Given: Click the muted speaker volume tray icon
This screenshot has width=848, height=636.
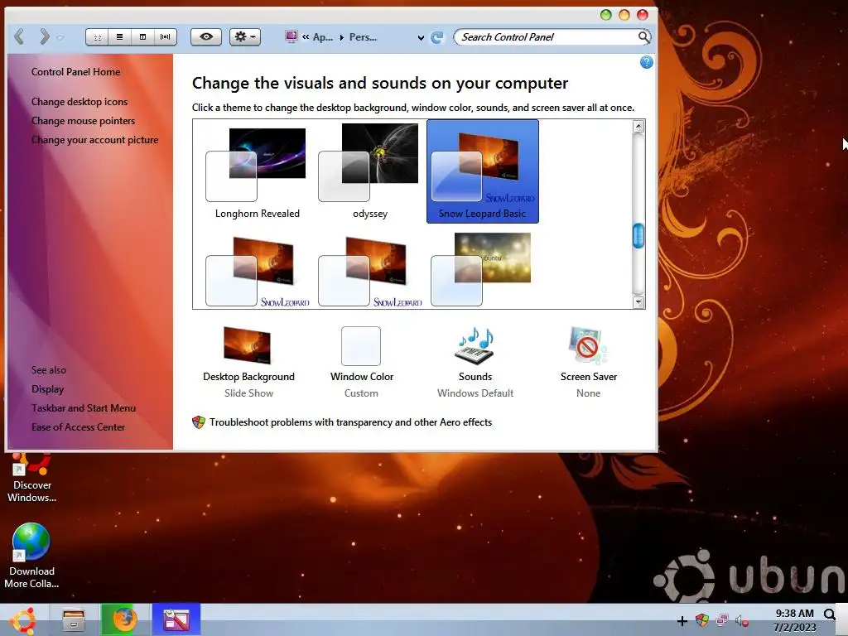Looking at the screenshot, I should 742,621.
